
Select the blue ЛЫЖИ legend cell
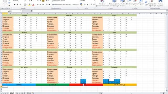[x=19, y=85]
